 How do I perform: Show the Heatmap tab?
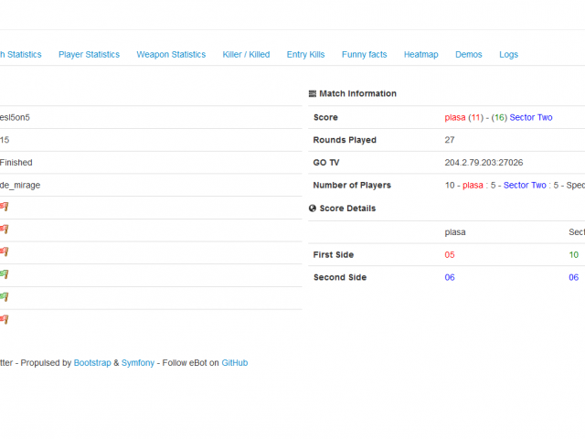pyautogui.click(x=420, y=55)
